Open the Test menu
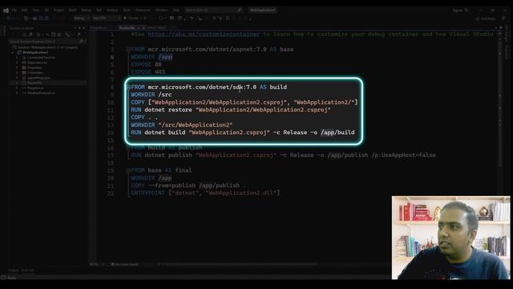The width and height of the screenshot is (513, 289). click(x=99, y=10)
